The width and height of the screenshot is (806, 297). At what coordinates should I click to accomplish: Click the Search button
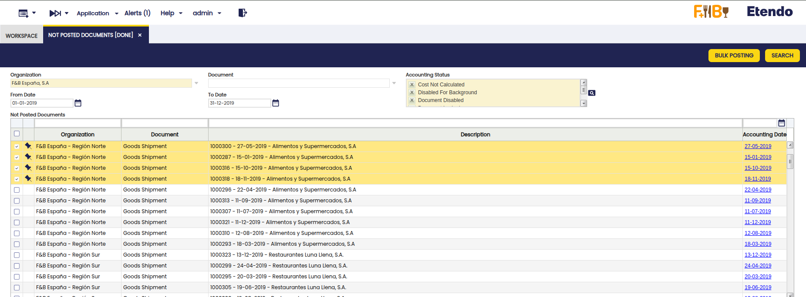(782, 56)
